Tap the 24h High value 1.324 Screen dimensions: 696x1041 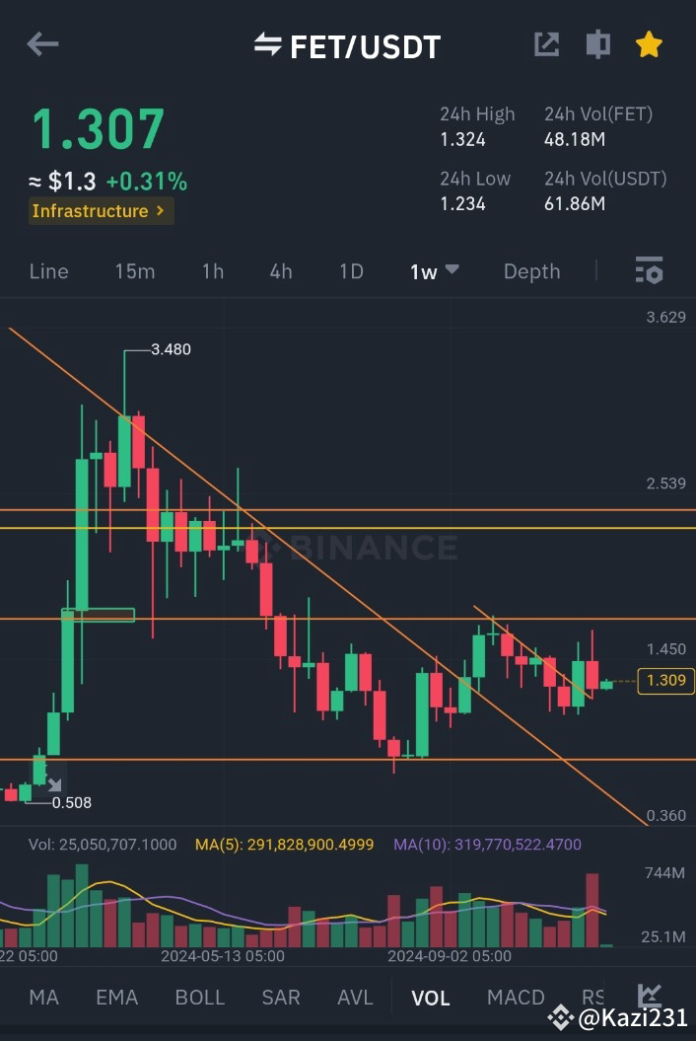point(462,139)
